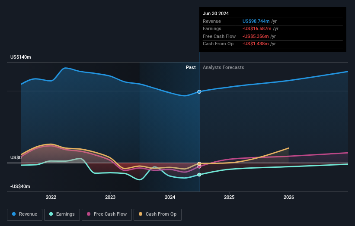This screenshot has height=226, width=355.
Task: Toggle the Earnings series legend button
Action: pyautogui.click(x=62, y=214)
